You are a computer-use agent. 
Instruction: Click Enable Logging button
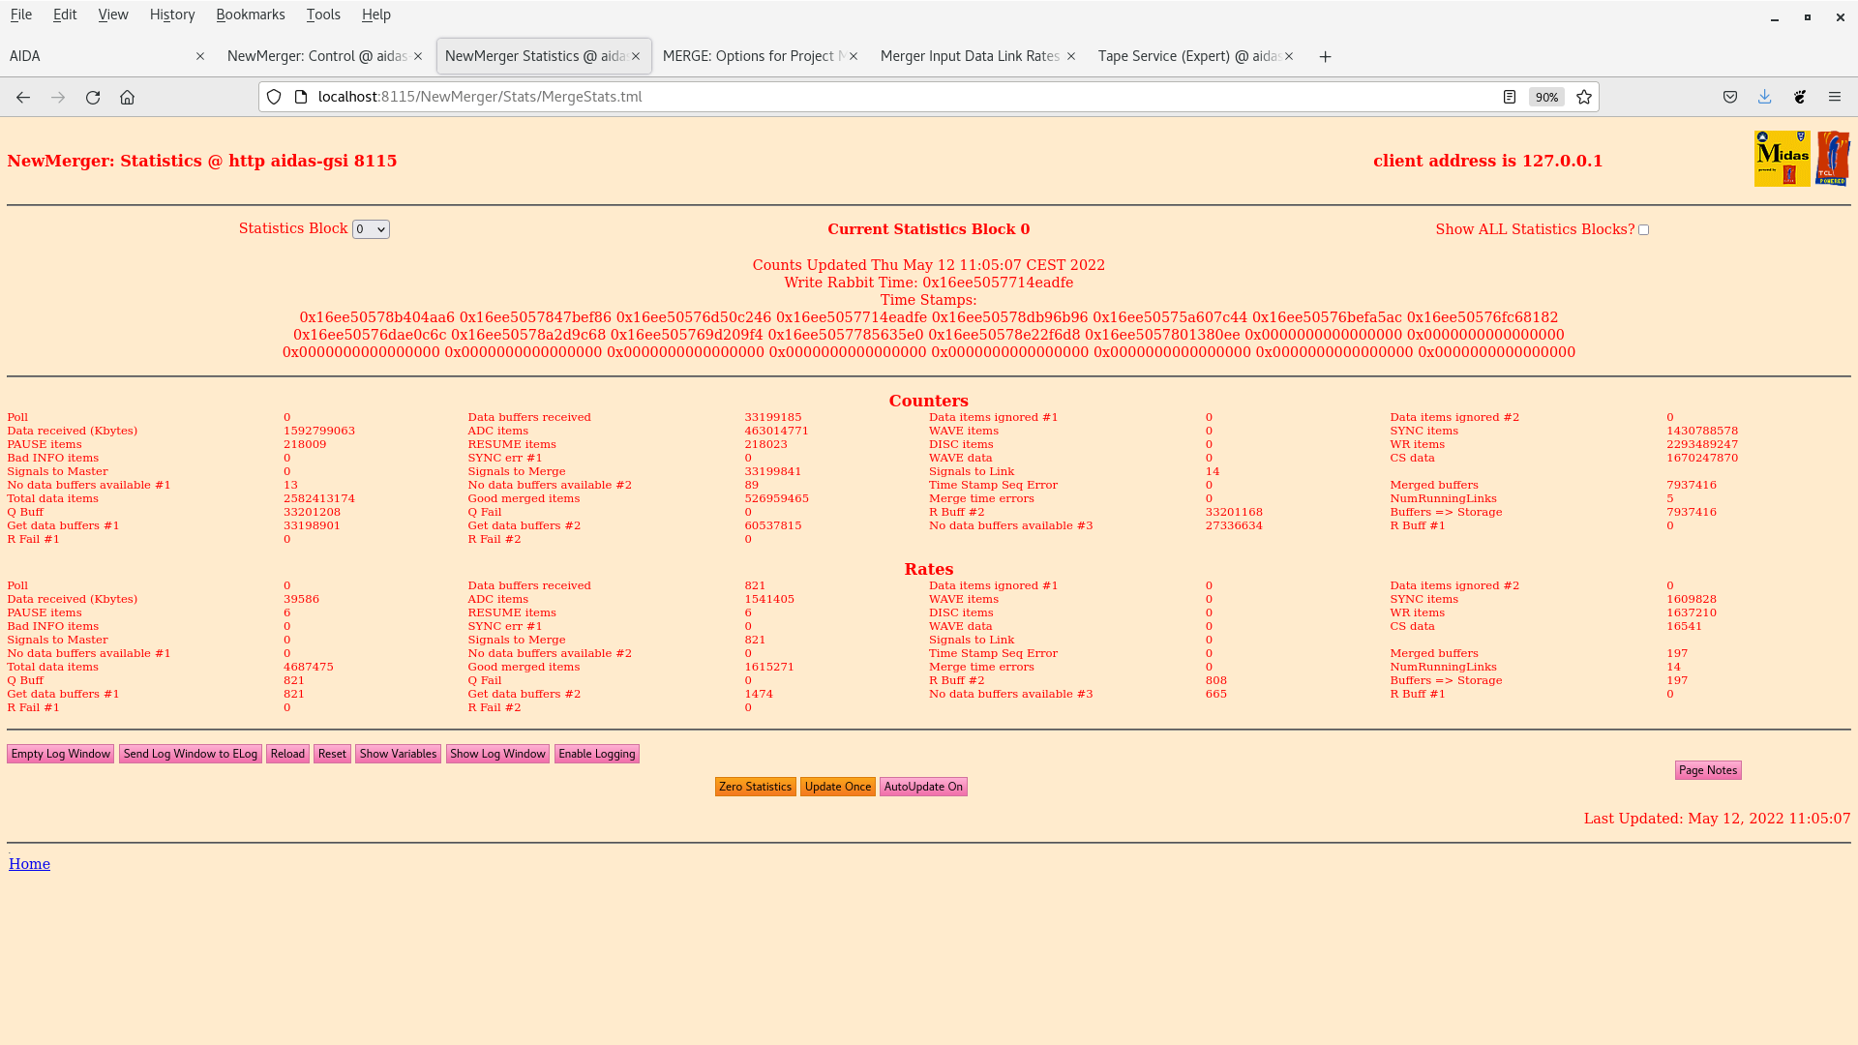tap(596, 754)
